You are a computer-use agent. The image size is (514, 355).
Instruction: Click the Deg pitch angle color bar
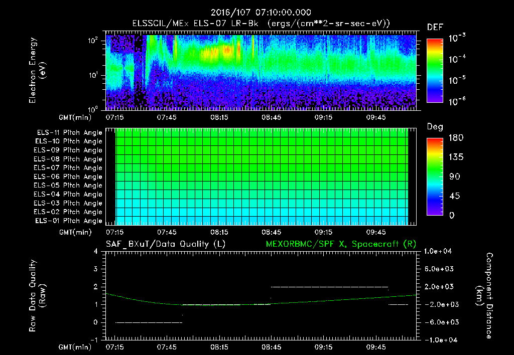click(x=435, y=177)
